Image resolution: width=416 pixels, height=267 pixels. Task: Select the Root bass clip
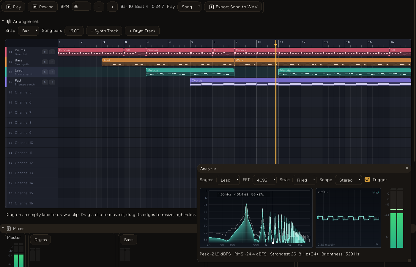point(168,62)
